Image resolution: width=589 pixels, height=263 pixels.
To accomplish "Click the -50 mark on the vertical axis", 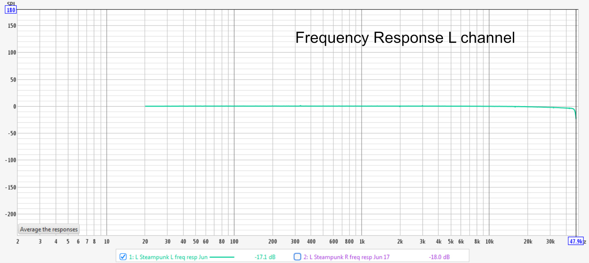I will tap(12, 133).
